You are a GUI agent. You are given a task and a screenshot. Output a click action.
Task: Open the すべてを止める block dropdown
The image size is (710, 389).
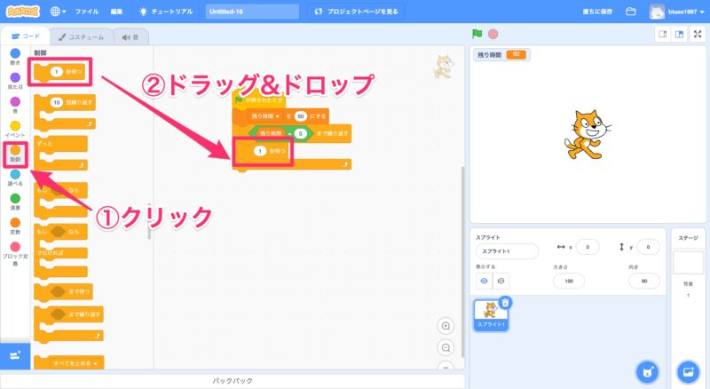point(91,363)
